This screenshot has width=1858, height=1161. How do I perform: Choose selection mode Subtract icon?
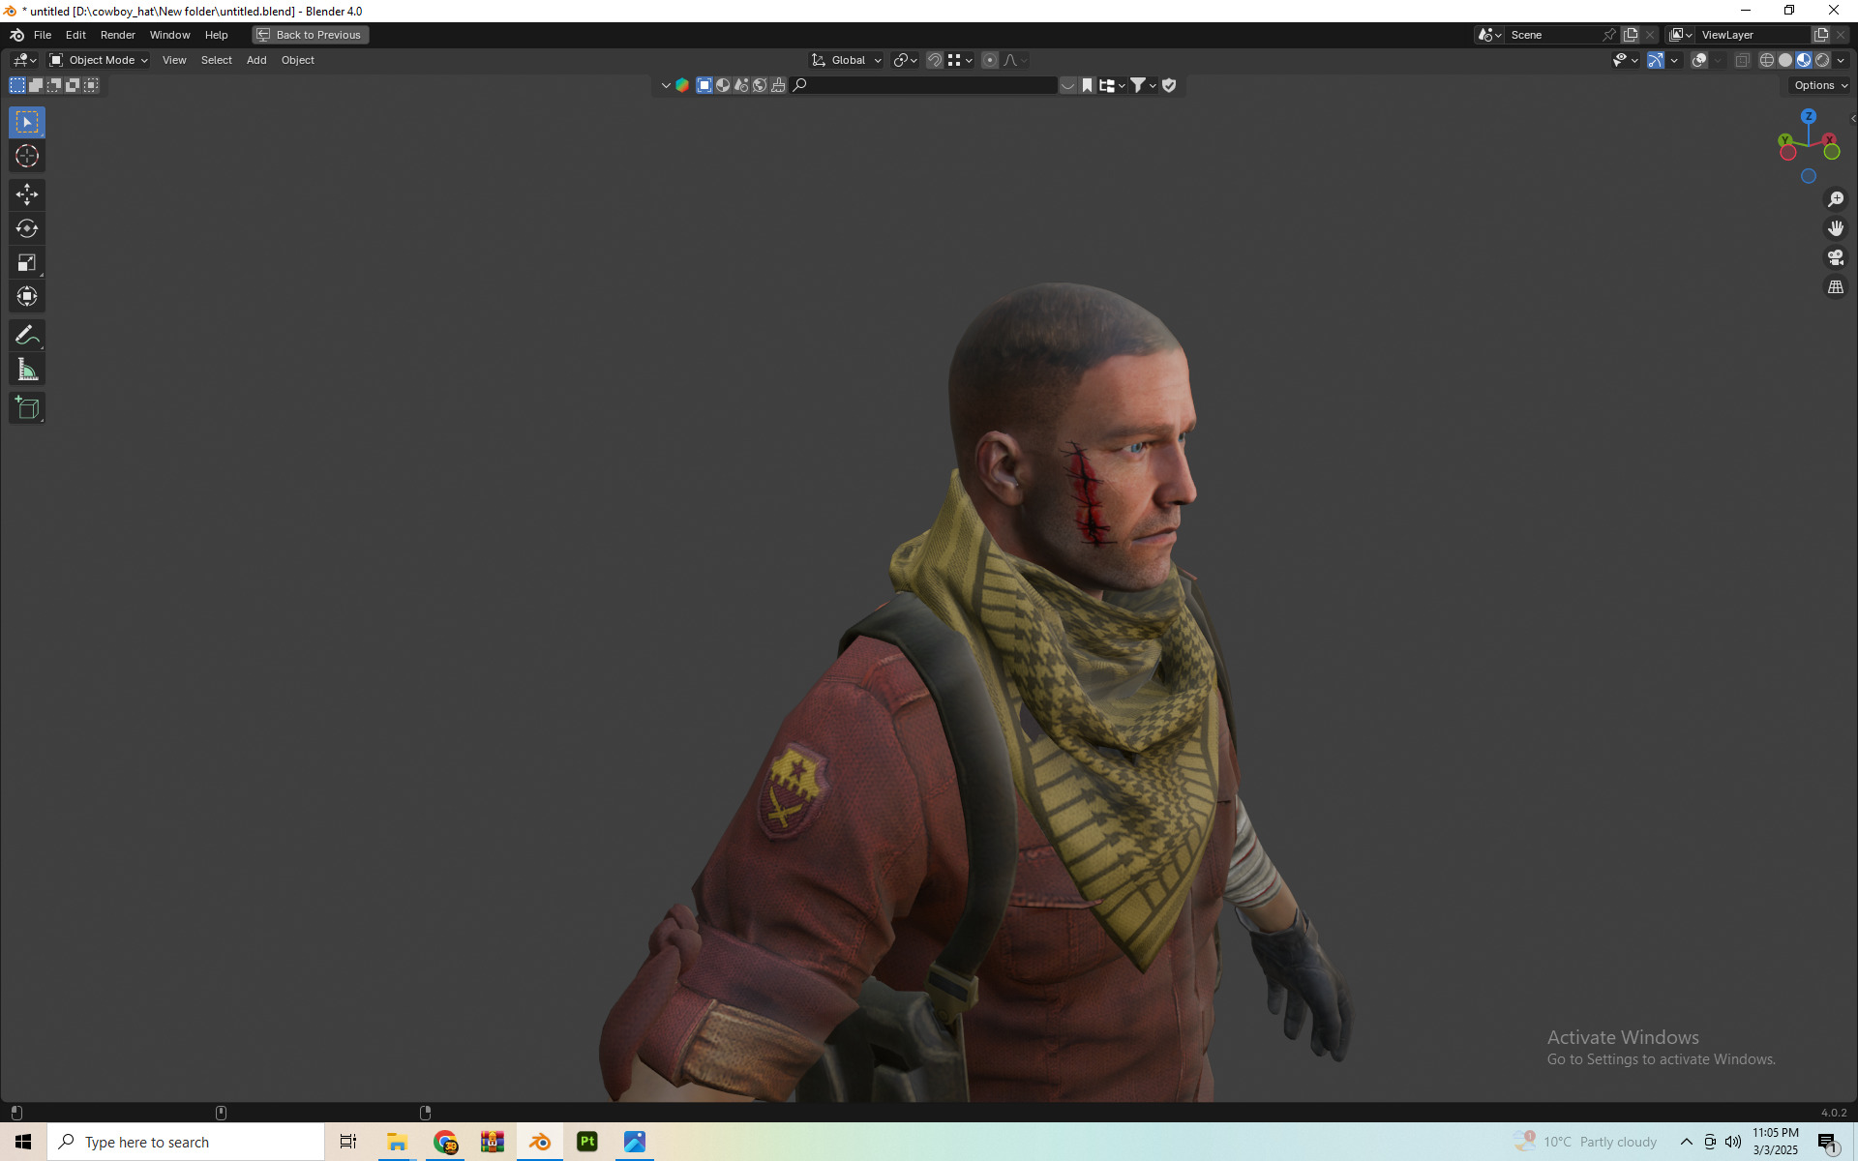[x=54, y=85]
